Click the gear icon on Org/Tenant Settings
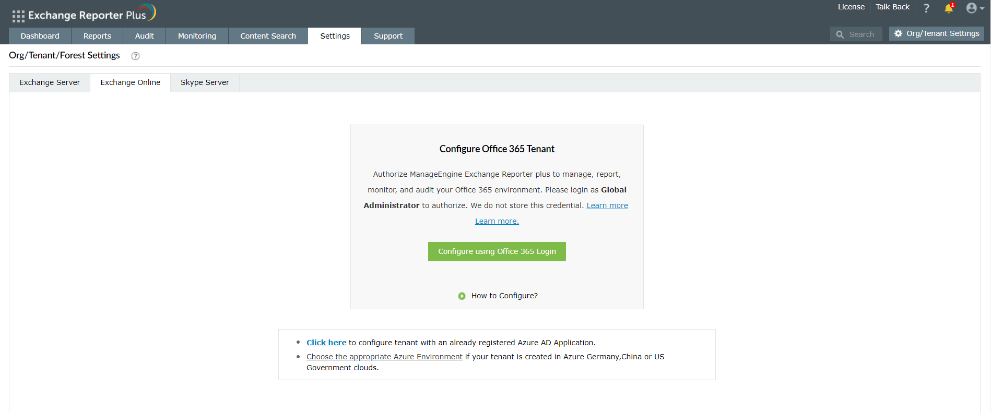 [899, 33]
